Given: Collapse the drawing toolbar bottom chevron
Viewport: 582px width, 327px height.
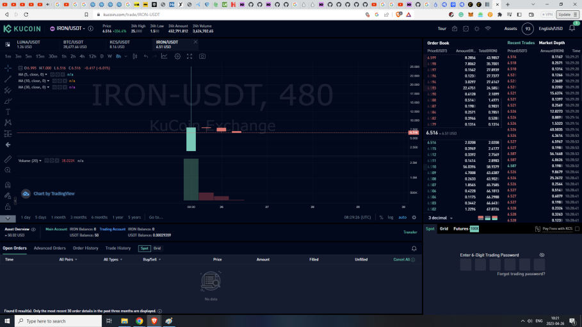Looking at the screenshot, I should pyautogui.click(x=8, y=219).
